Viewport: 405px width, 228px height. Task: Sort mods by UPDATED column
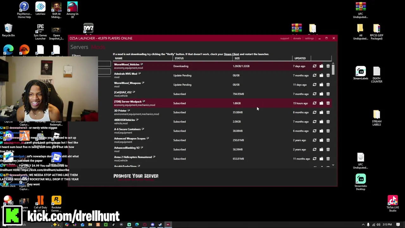tap(300, 58)
